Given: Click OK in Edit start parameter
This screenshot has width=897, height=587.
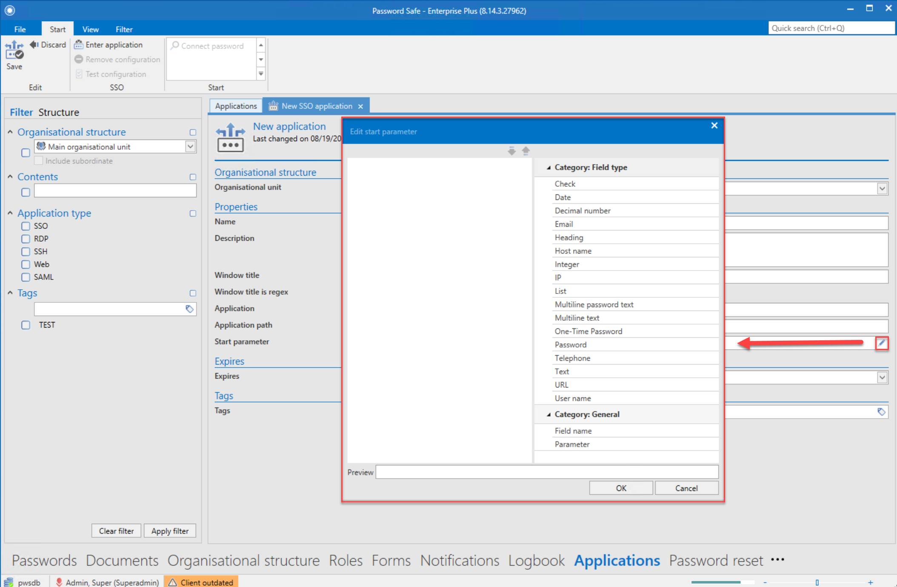Looking at the screenshot, I should tap(621, 488).
